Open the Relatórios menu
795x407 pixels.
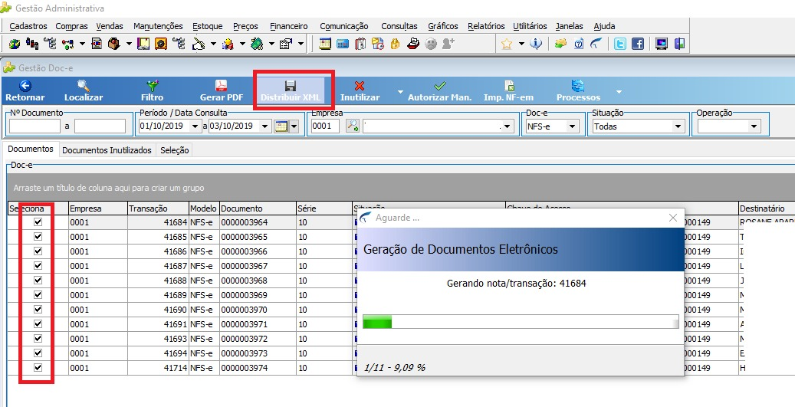click(486, 26)
